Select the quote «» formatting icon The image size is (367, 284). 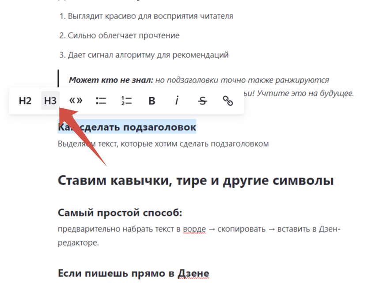coord(75,100)
